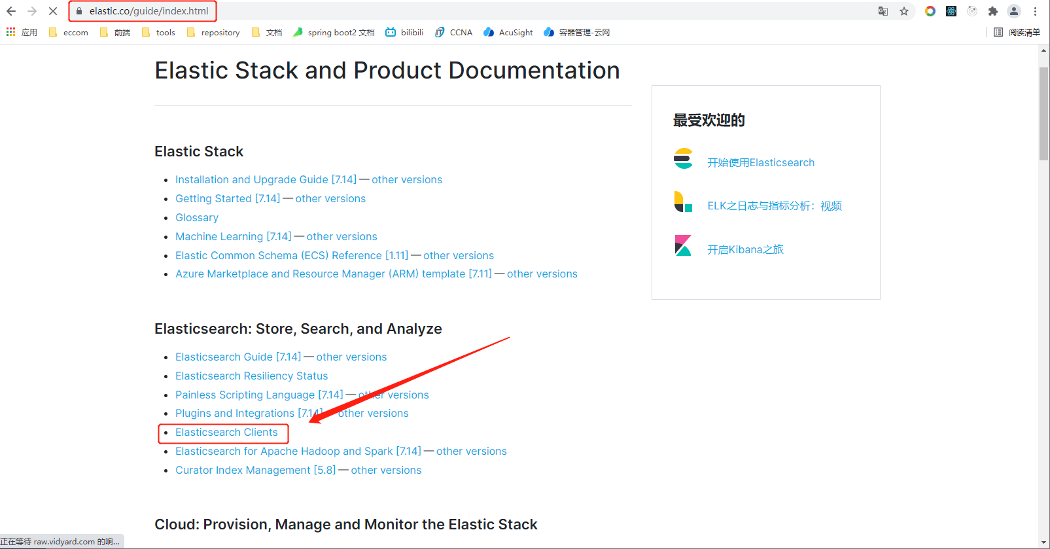Click the scrollbar down arrow
The width and height of the screenshot is (1050, 549).
click(x=1044, y=543)
